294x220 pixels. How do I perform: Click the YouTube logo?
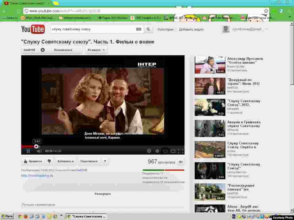pos(33,29)
